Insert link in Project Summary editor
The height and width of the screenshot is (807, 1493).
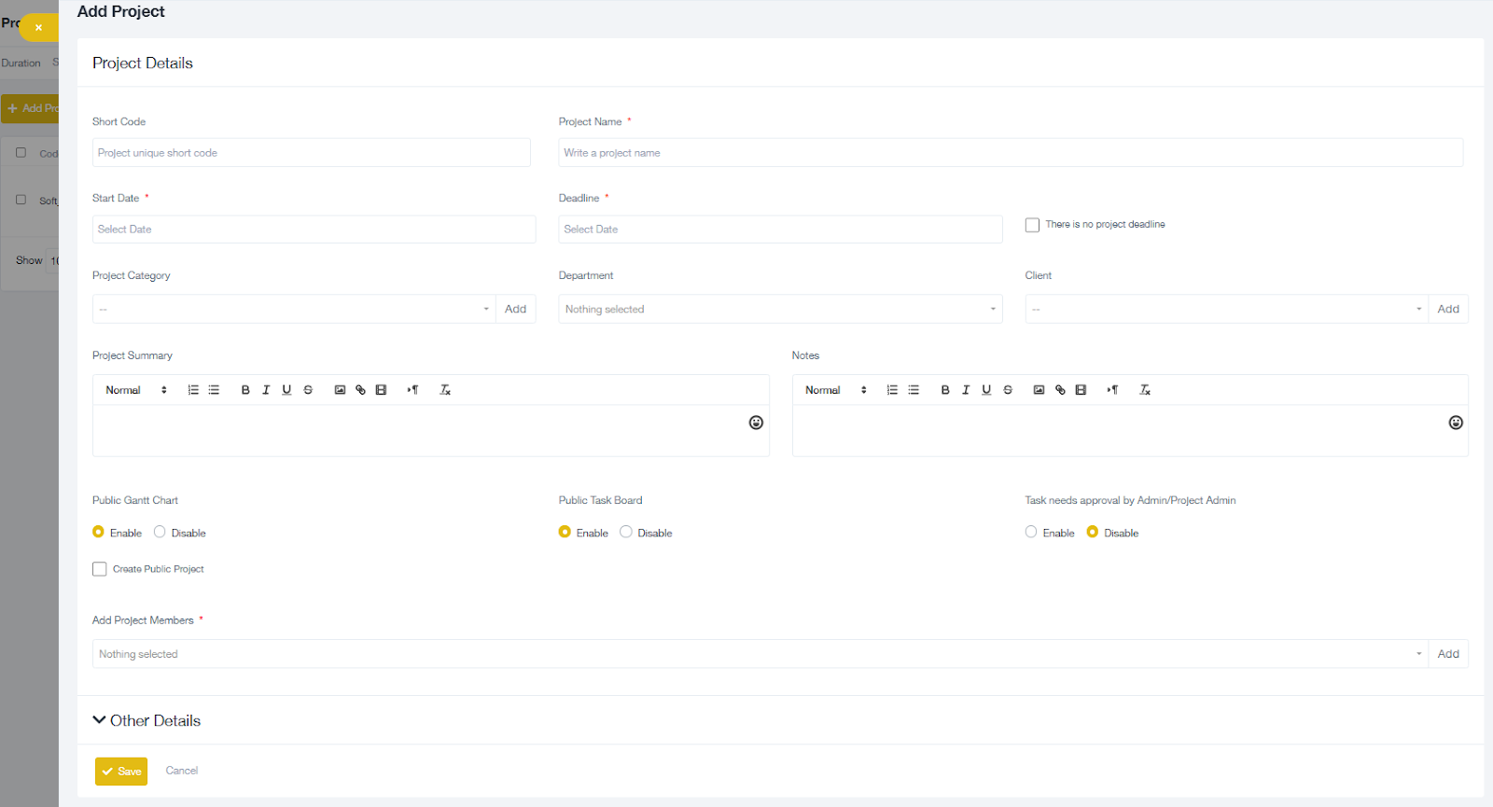pos(360,390)
